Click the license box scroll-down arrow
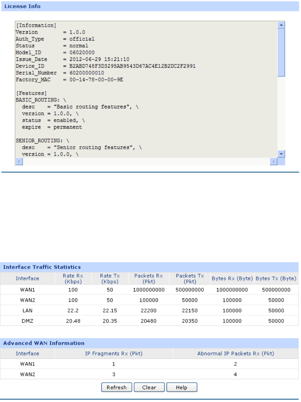This screenshot has height=402, width=301. pyautogui.click(x=281, y=154)
